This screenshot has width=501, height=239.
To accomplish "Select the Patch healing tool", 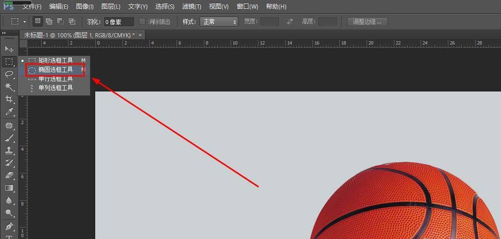I will [x=9, y=125].
